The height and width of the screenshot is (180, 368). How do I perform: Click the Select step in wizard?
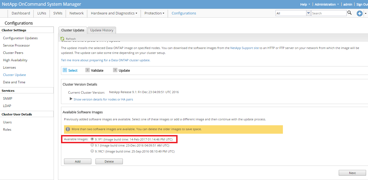[70, 70]
